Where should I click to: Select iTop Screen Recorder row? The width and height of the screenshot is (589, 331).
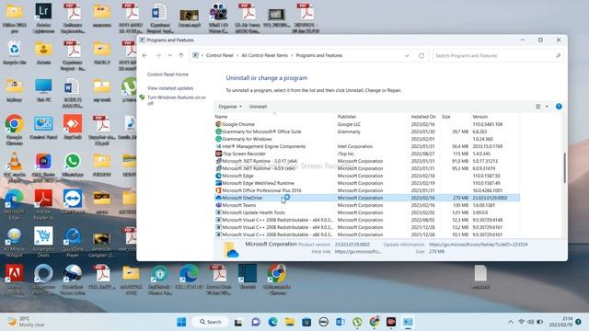(367, 154)
